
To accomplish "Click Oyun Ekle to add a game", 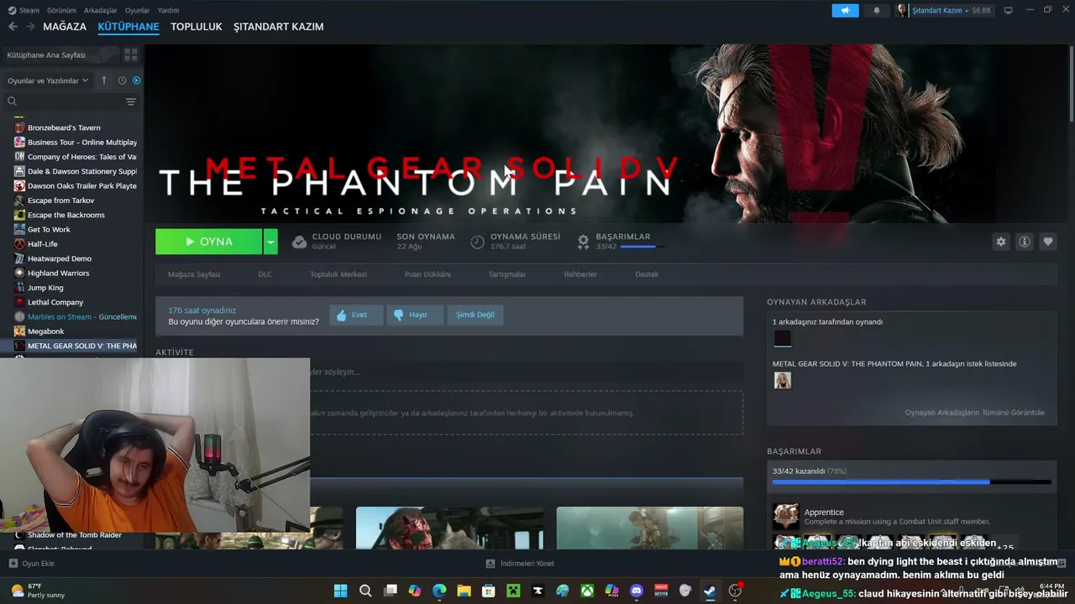I will click(31, 564).
